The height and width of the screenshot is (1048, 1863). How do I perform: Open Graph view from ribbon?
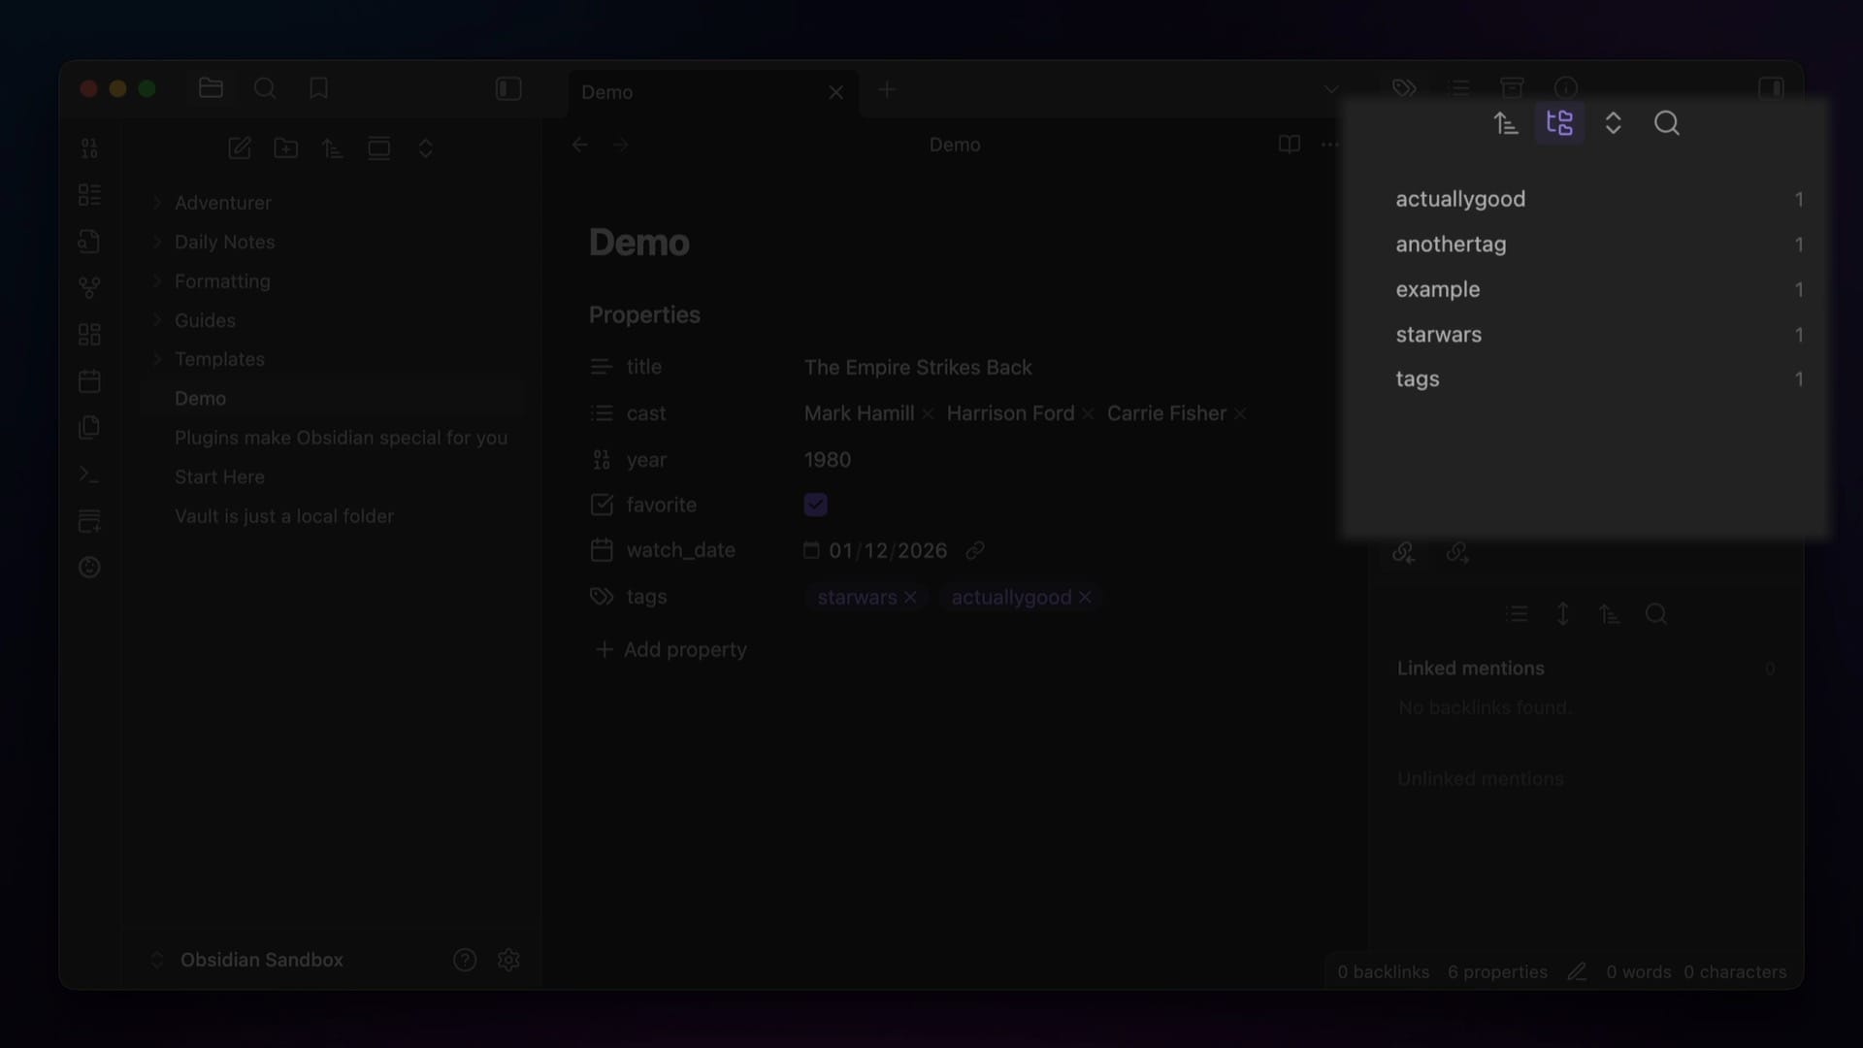pos(89,287)
